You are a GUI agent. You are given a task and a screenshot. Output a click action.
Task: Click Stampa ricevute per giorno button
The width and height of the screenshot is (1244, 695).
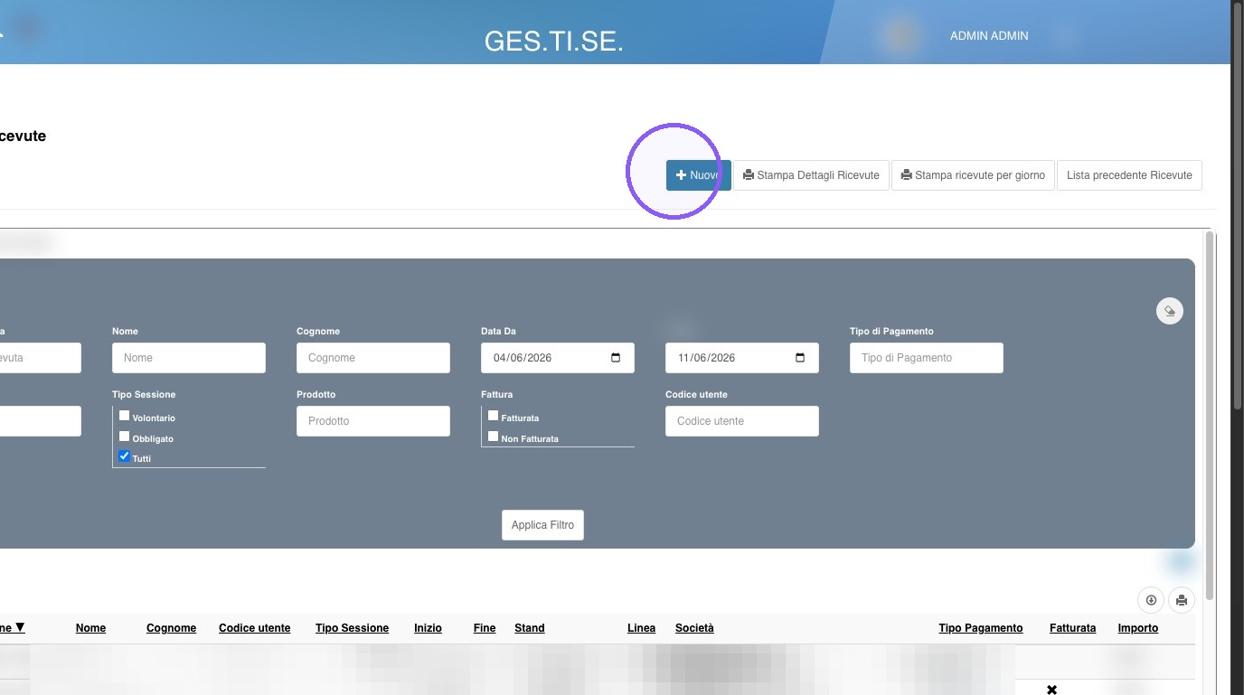(973, 175)
